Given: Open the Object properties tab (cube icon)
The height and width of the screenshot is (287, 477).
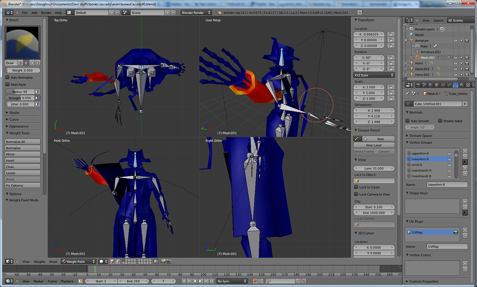Looking at the screenshot, I should [x=437, y=85].
